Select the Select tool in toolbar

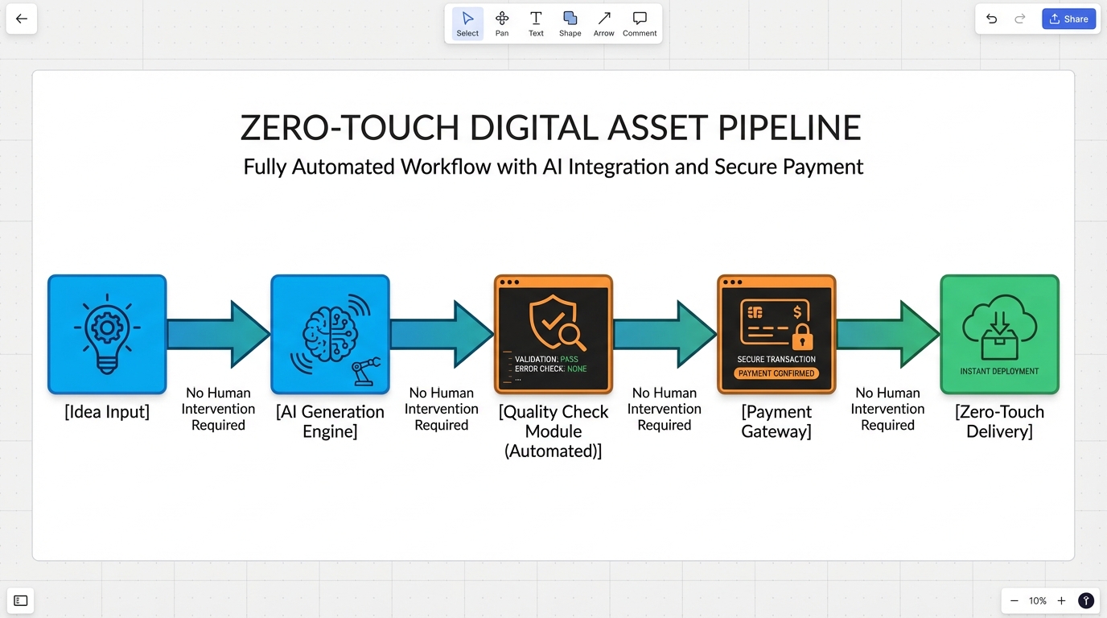tap(467, 24)
